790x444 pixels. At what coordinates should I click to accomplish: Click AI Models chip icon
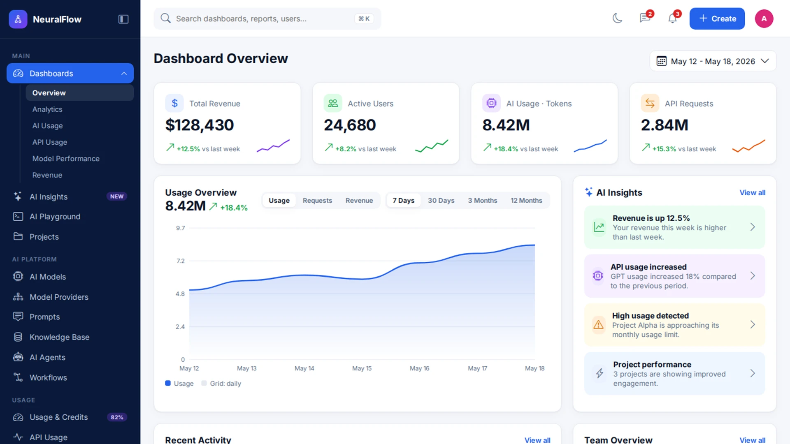[x=18, y=276]
